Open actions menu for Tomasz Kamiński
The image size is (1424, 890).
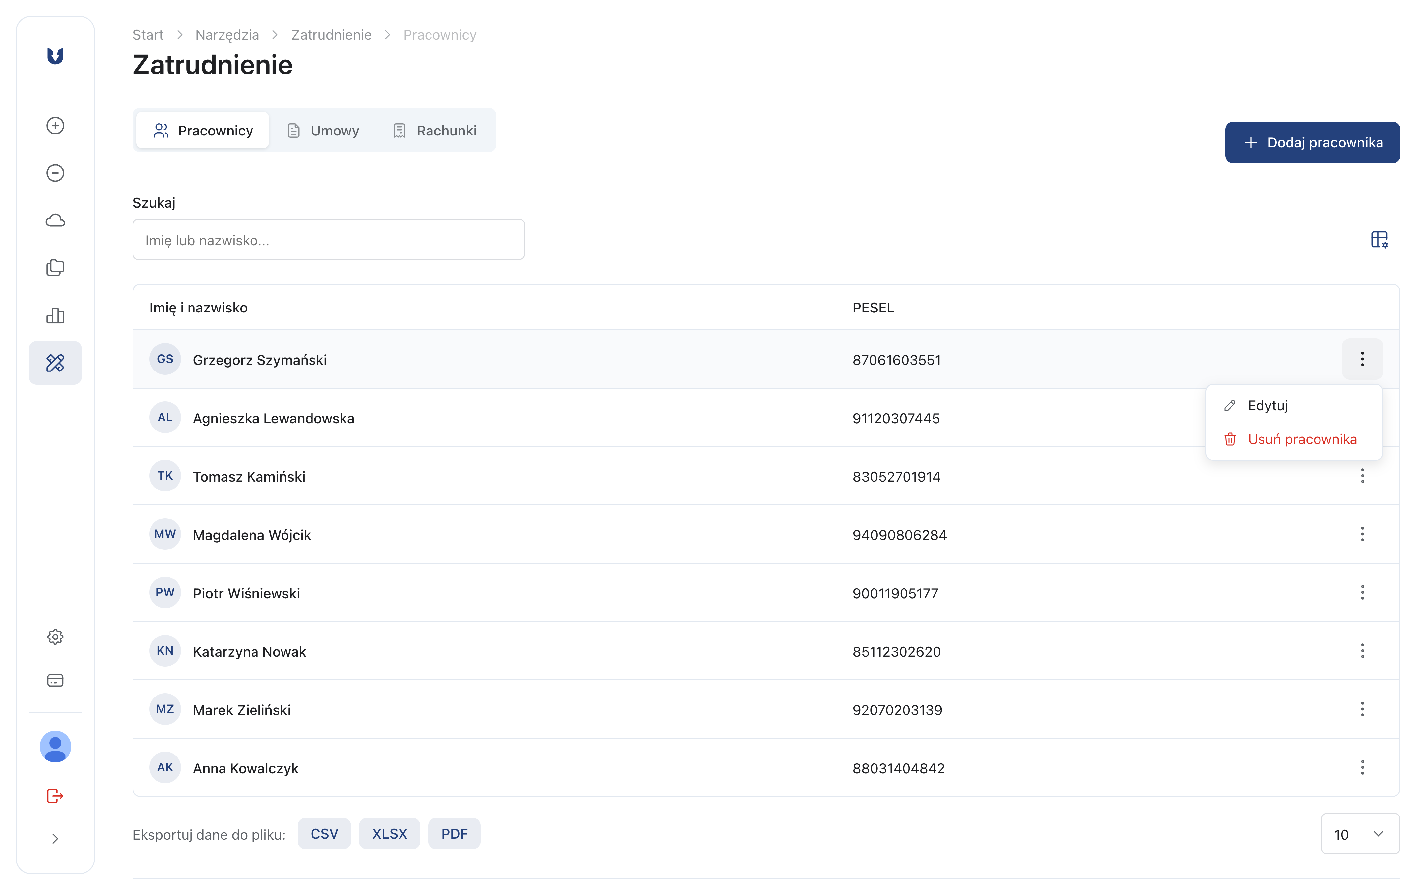click(1362, 476)
